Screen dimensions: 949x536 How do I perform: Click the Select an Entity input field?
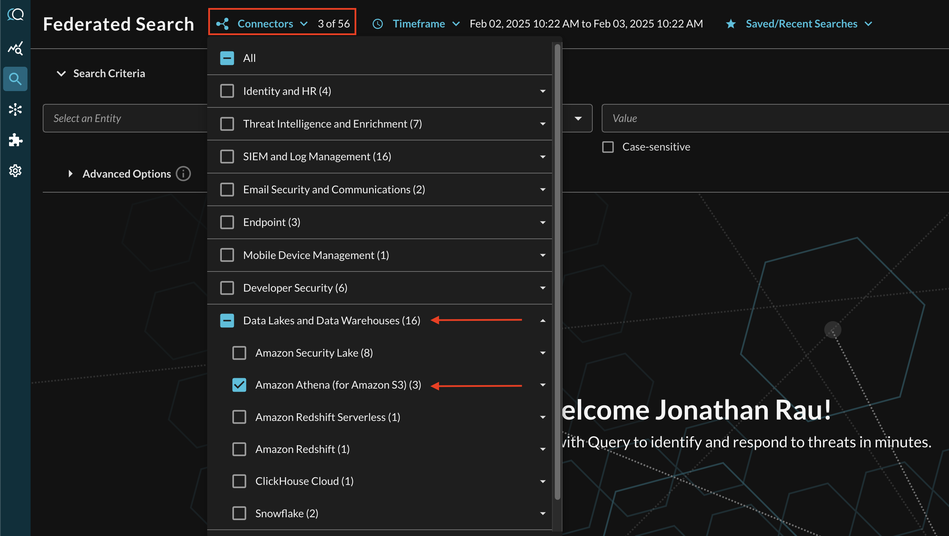[x=124, y=118]
